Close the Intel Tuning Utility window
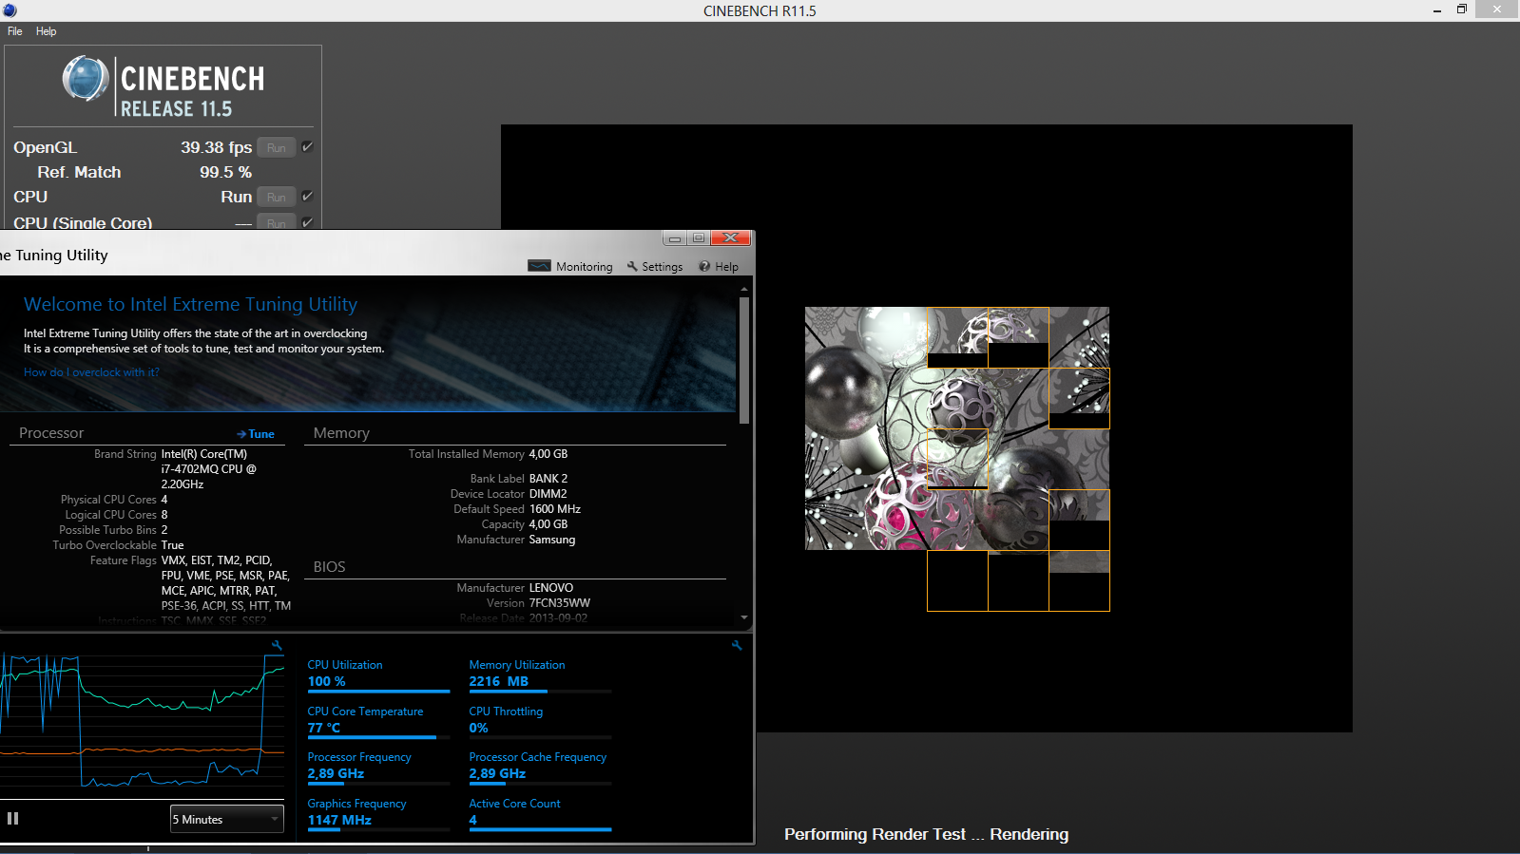Viewport: 1520px width, 854px height. pos(731,238)
